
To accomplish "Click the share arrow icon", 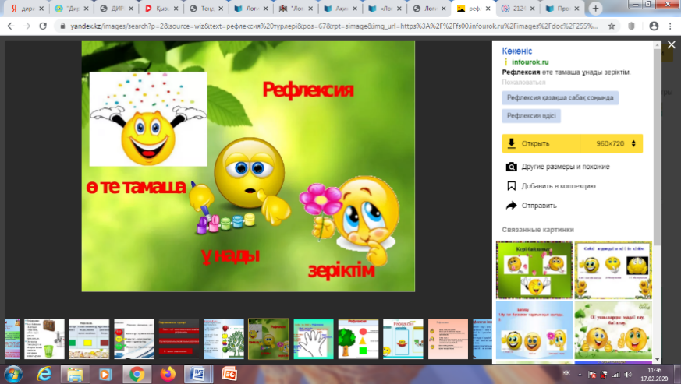I will click(511, 206).
